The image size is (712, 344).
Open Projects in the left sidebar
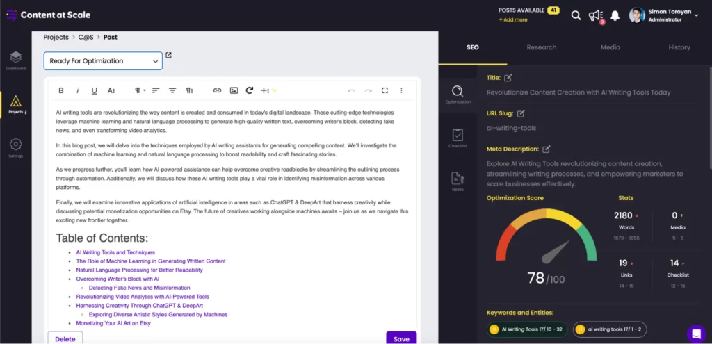coord(16,105)
